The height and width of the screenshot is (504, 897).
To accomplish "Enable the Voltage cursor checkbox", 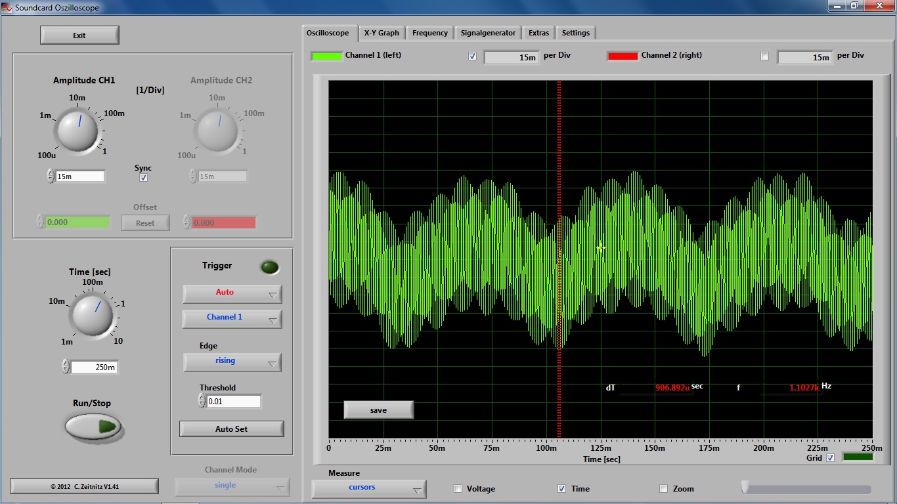I will (458, 489).
